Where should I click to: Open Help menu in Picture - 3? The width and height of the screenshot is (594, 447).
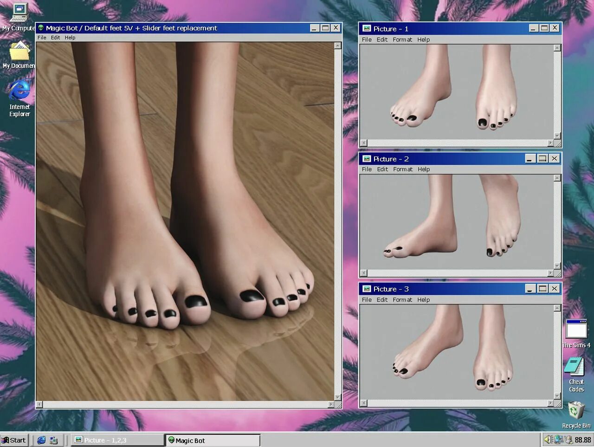[423, 299]
